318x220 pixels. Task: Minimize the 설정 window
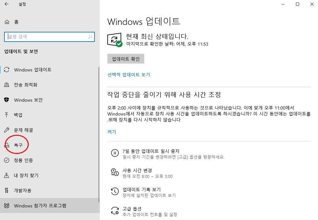coord(283,4)
